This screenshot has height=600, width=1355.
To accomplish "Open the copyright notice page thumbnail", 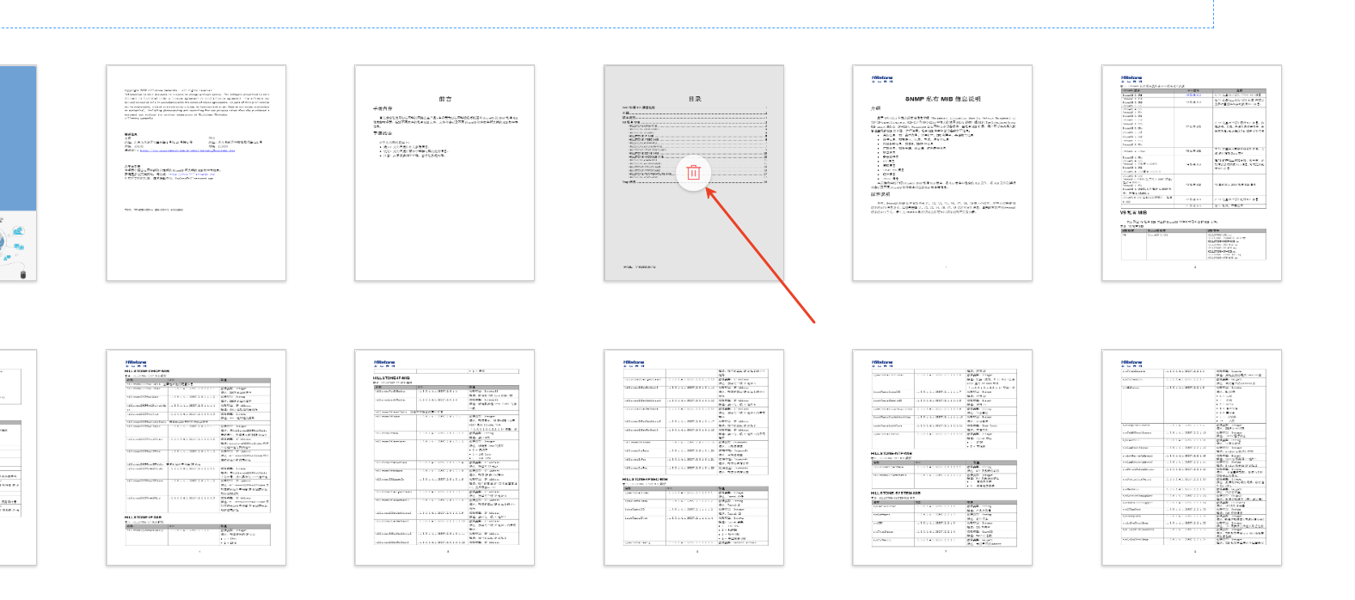I will coord(196,173).
